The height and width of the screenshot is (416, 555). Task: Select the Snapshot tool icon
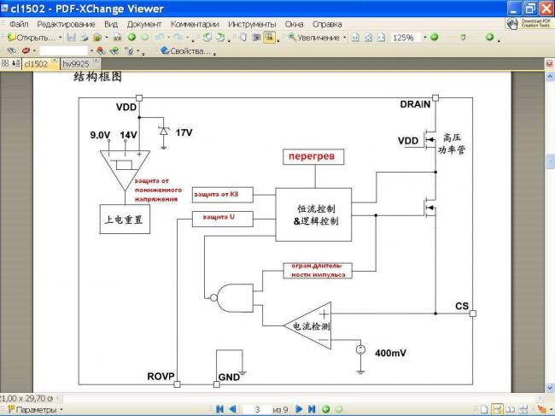(256, 38)
